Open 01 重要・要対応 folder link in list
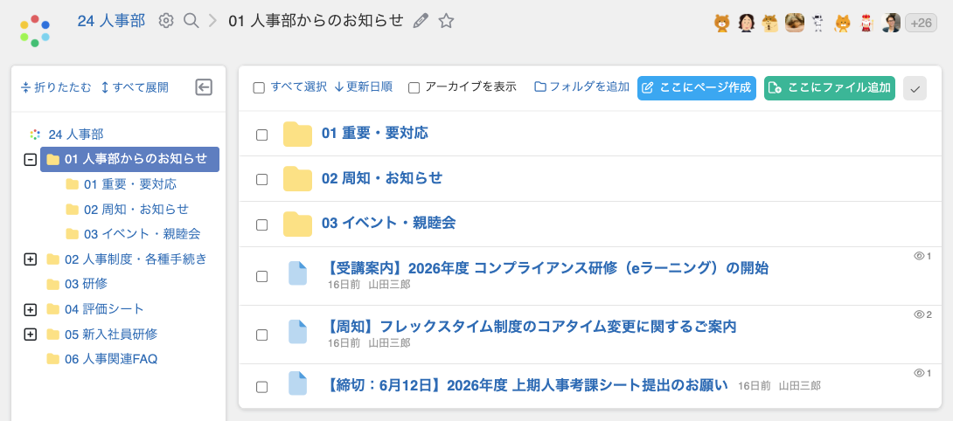 375,134
